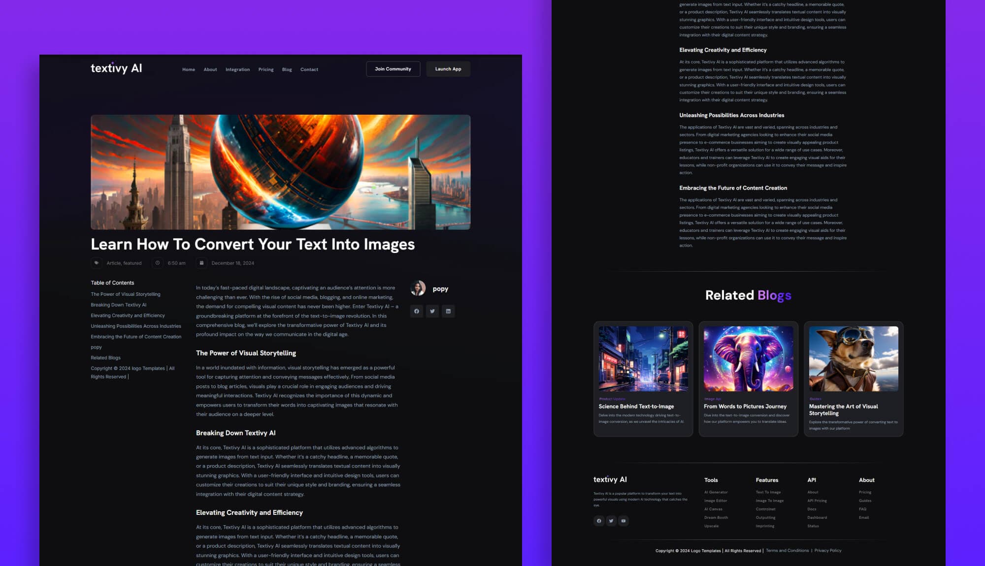Screen dimensions: 985x566
Task: Open the Privacy Policy link
Action: tap(827, 550)
